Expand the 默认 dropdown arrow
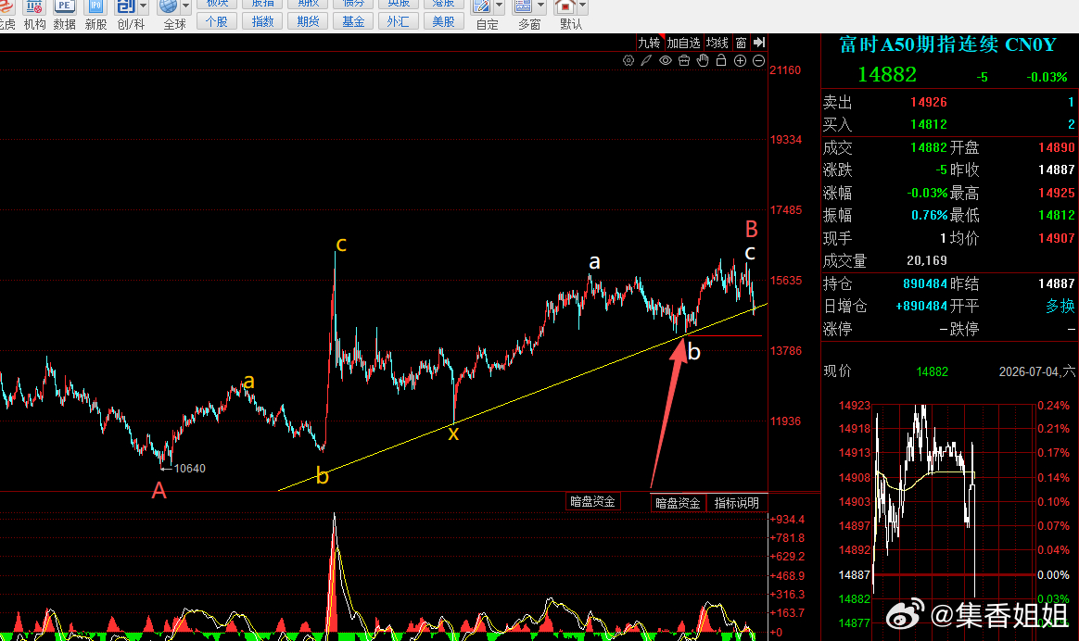 583,6
